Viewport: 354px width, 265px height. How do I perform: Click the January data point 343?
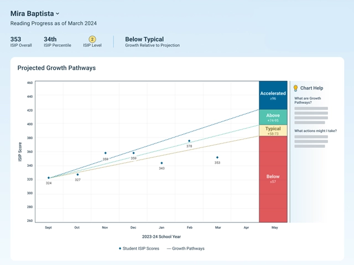[x=162, y=163]
